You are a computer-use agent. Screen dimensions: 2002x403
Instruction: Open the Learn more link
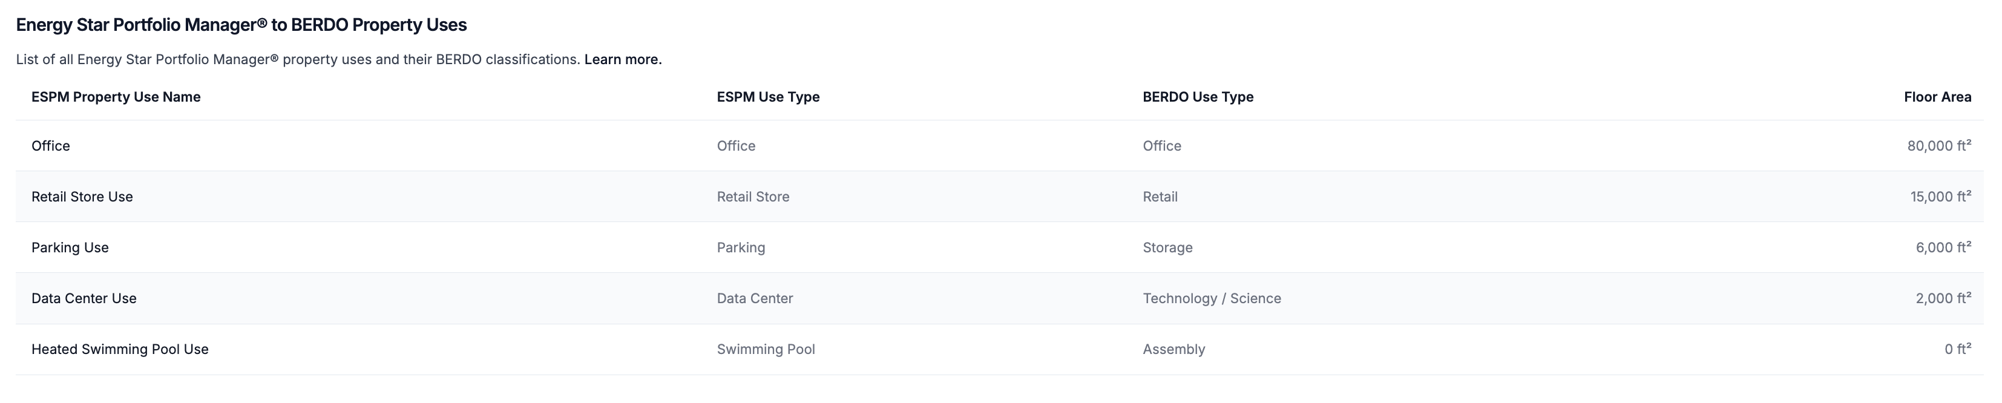tap(623, 60)
